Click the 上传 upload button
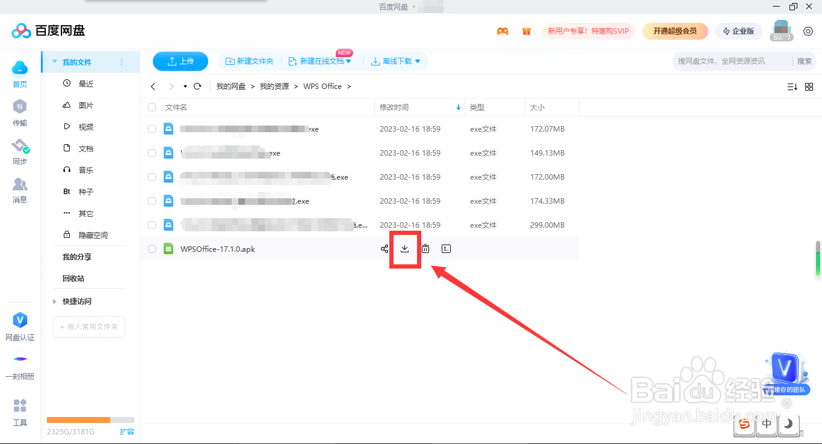822x444 pixels. coord(181,61)
